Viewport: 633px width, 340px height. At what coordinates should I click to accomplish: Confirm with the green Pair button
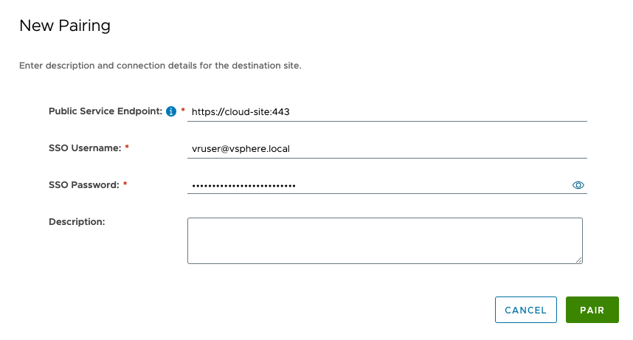[592, 310]
